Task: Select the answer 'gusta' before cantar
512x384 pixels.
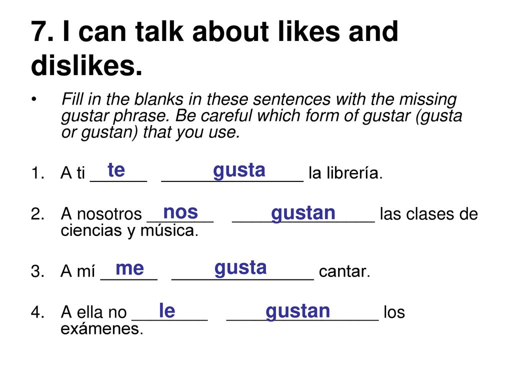Action: click(240, 268)
